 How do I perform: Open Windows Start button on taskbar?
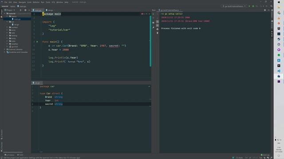(279, 2)
